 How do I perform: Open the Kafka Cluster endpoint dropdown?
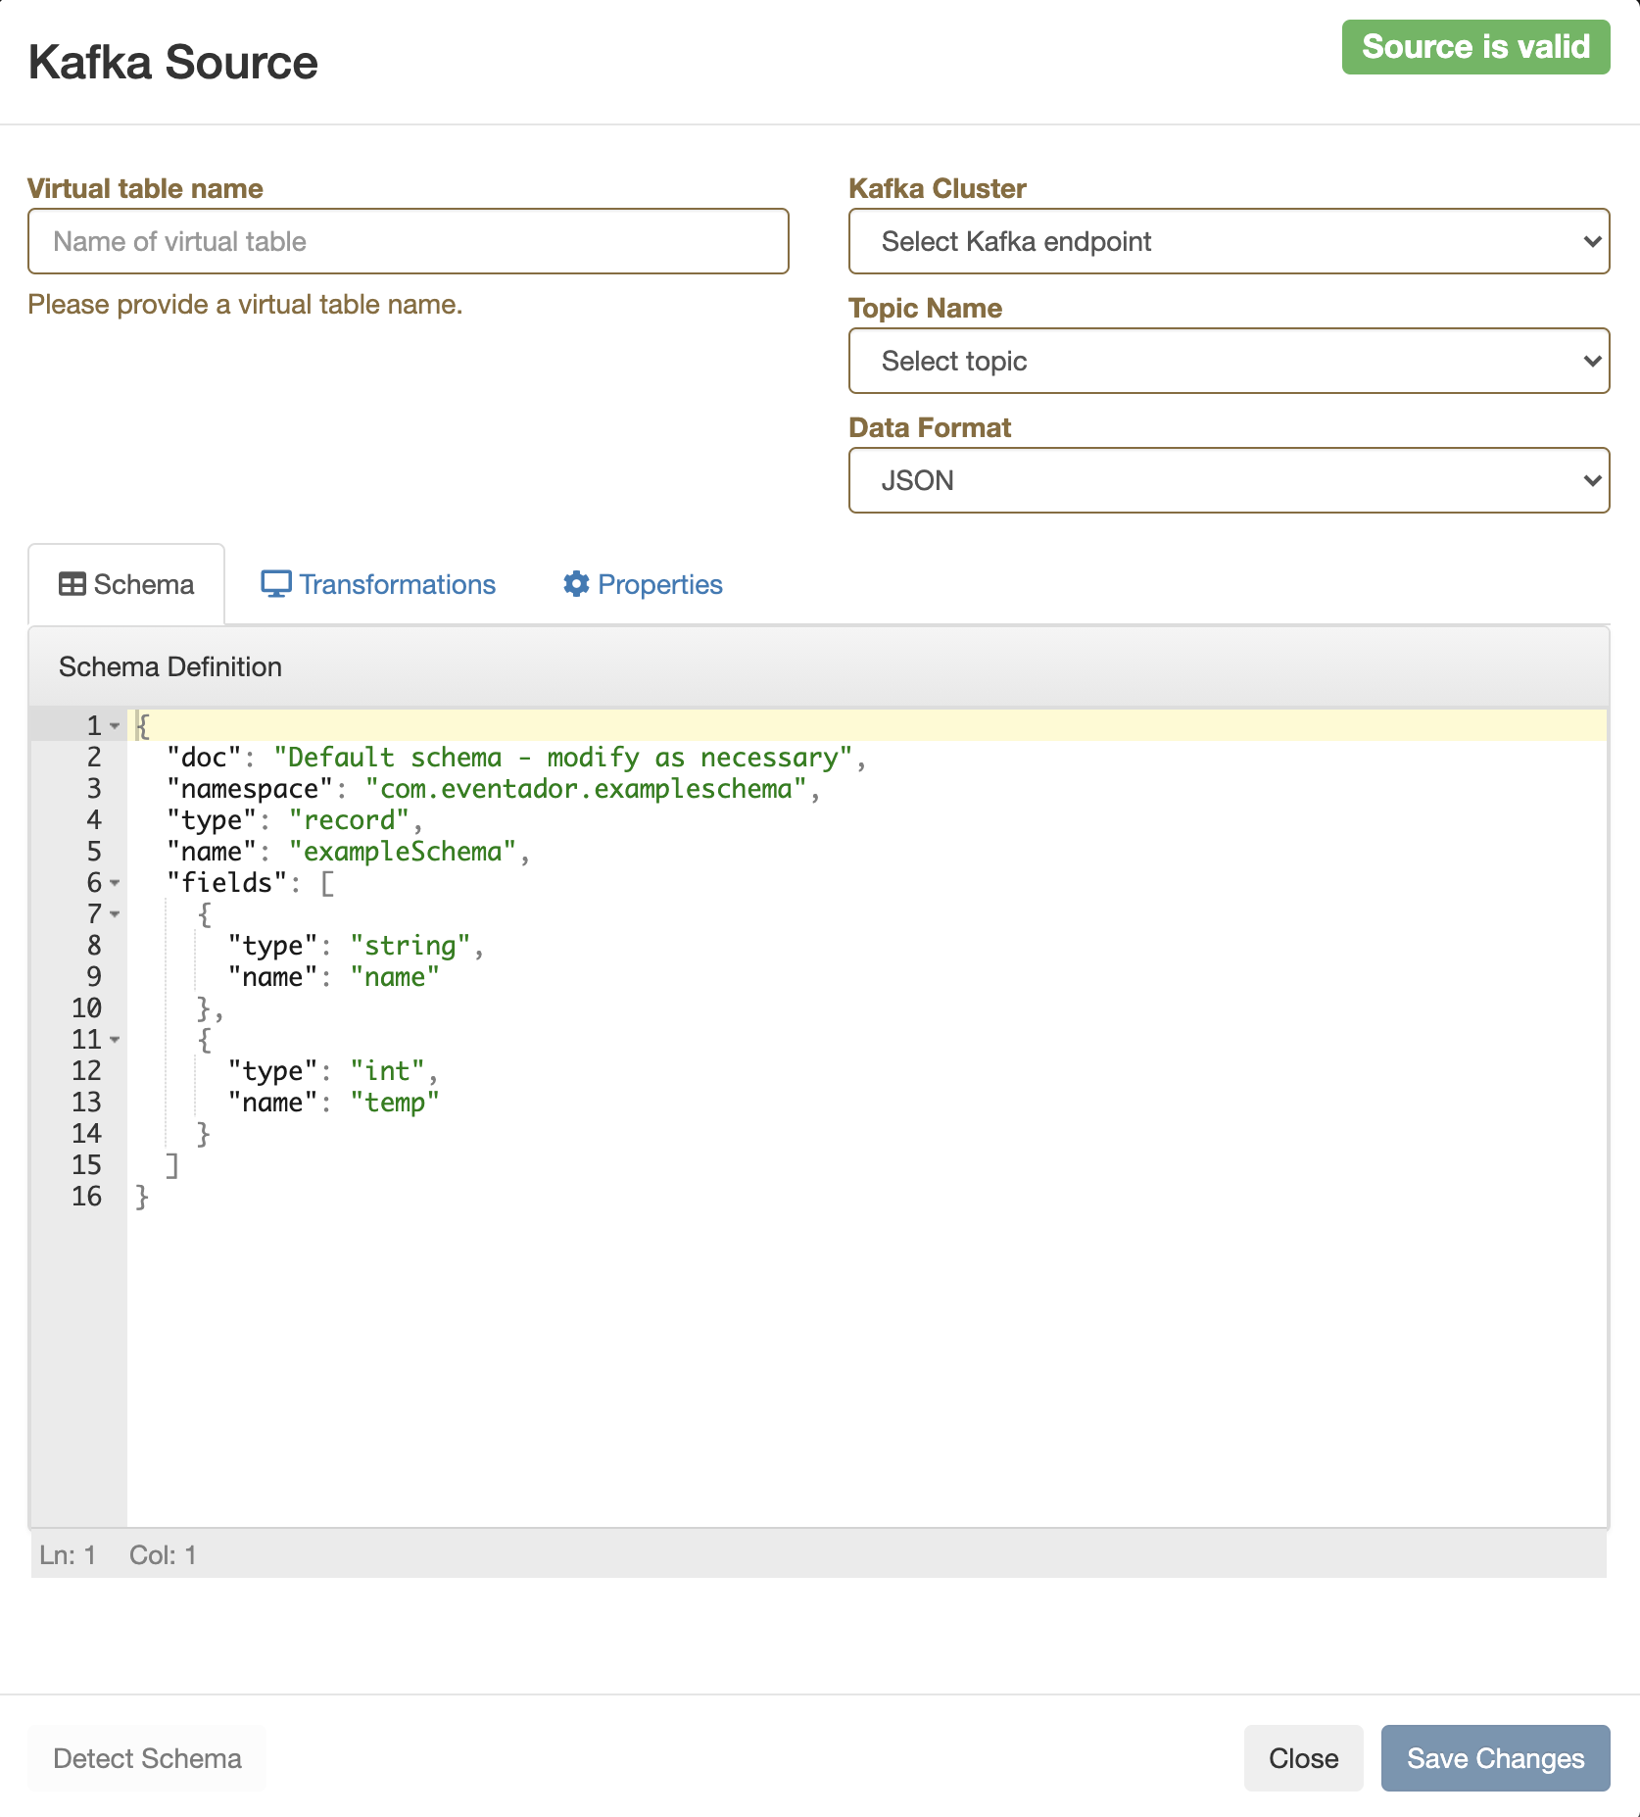click(x=1229, y=241)
